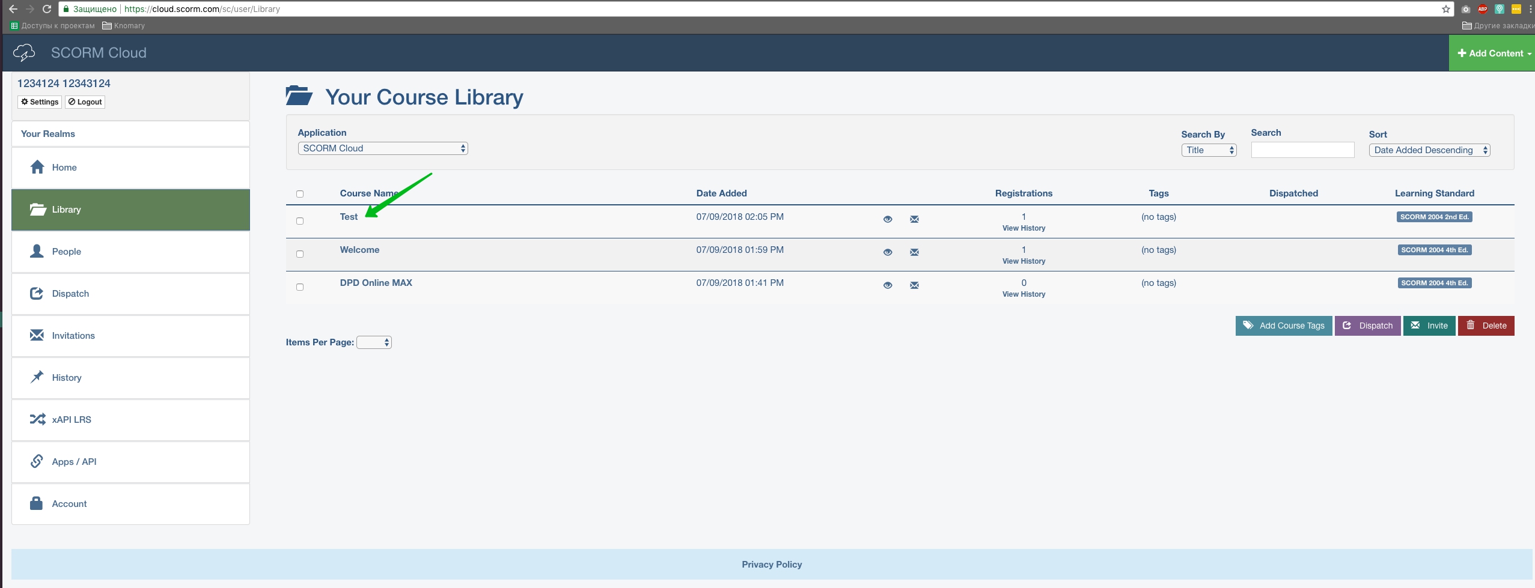The image size is (1535, 588).
Task: Click the Add Course Tags button
Action: click(1283, 326)
